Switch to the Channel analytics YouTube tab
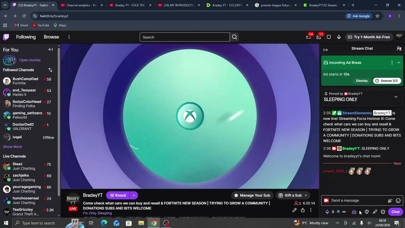The image size is (405, 228). pyautogui.click(x=82, y=5)
